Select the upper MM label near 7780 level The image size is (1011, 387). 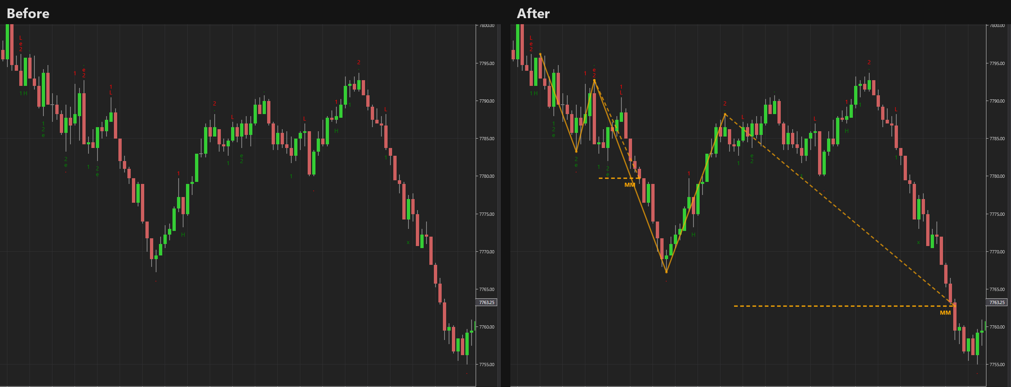630,185
